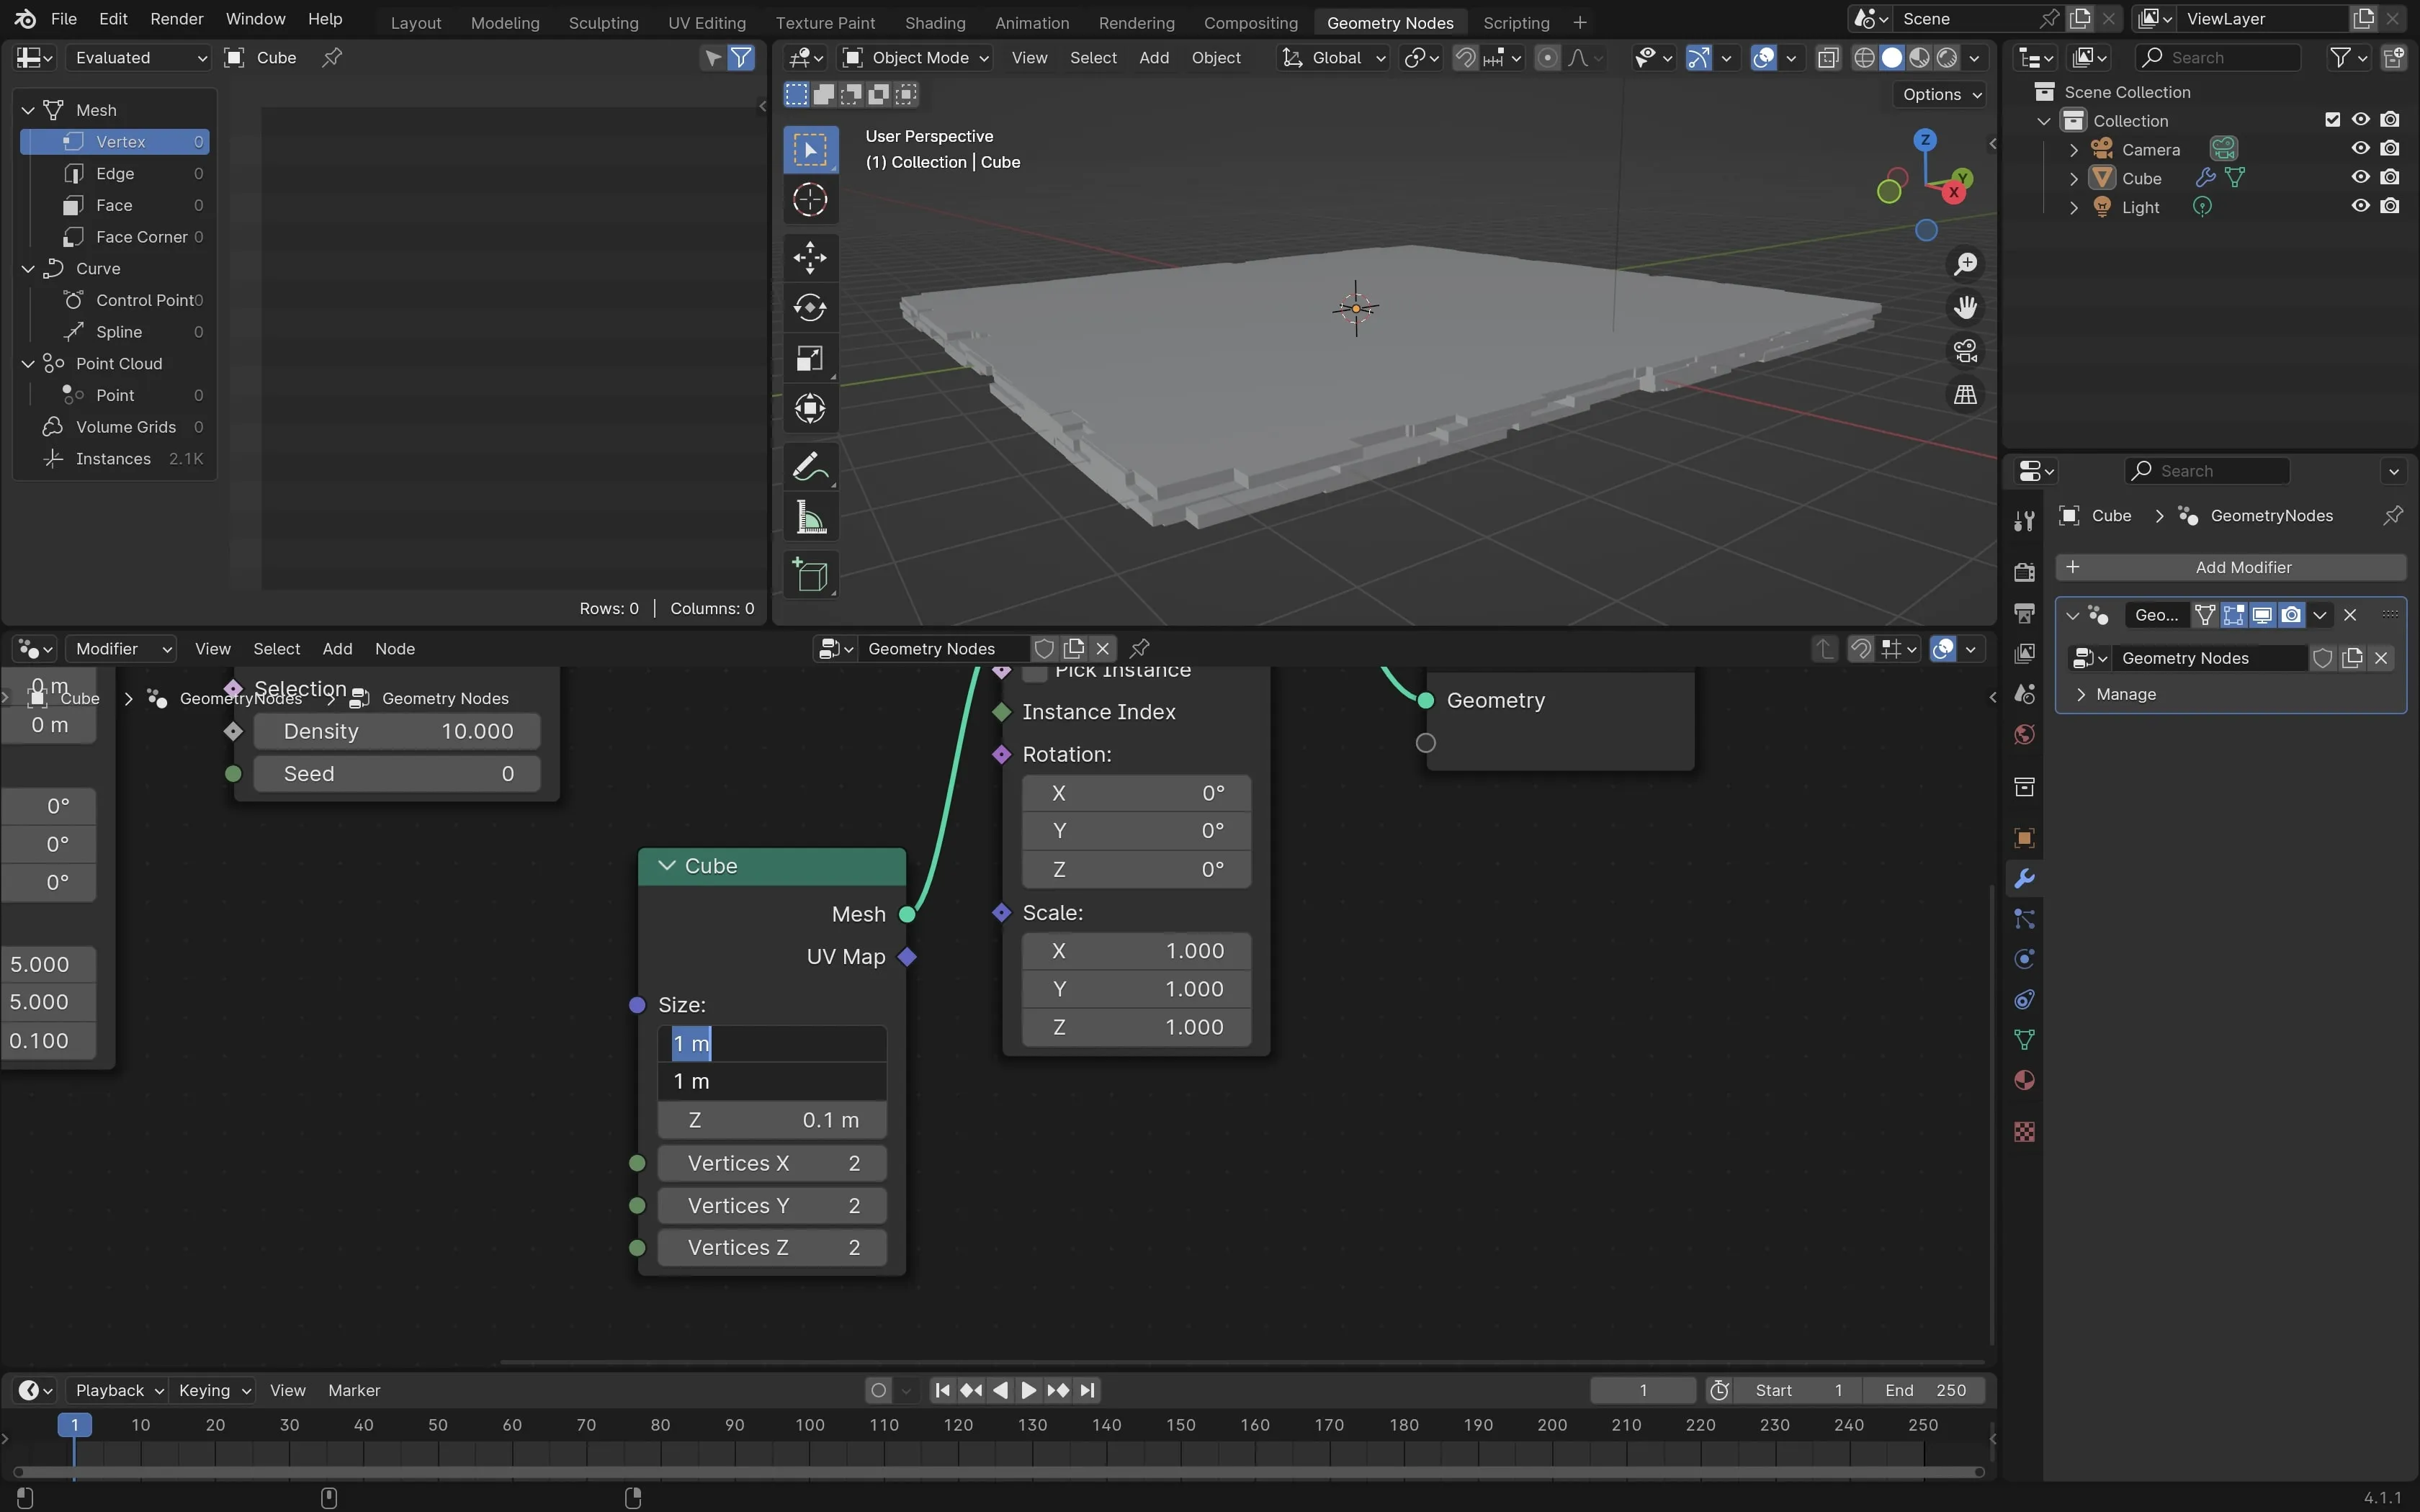
Task: Open the Render menu
Action: [x=176, y=19]
